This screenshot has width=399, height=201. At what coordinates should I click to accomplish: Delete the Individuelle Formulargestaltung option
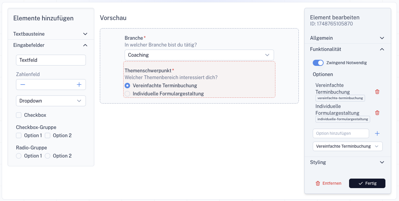(377, 113)
